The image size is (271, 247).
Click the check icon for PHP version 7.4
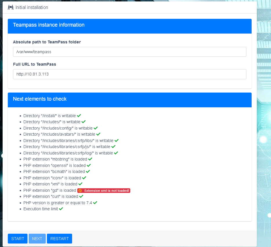point(96,202)
